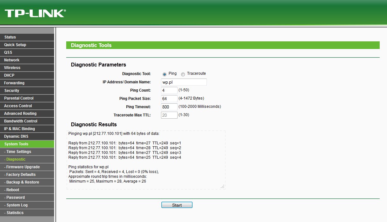Open the Security menu

(27, 91)
